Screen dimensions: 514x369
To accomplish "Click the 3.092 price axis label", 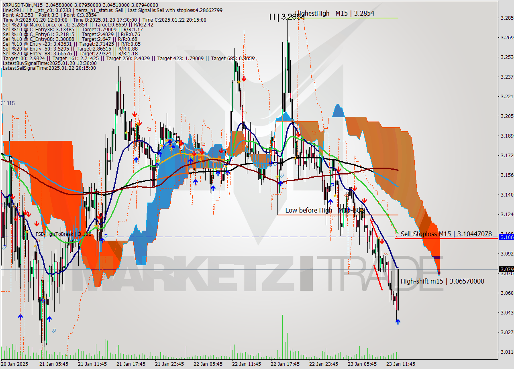I will tap(507, 254).
